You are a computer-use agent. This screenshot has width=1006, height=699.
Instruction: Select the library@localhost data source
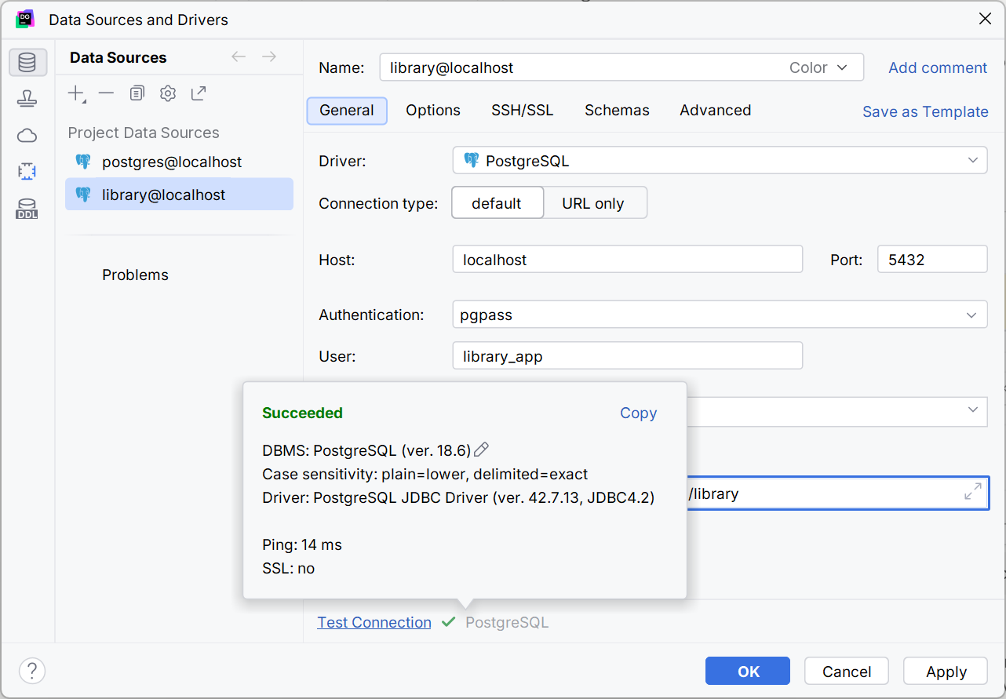point(179,195)
